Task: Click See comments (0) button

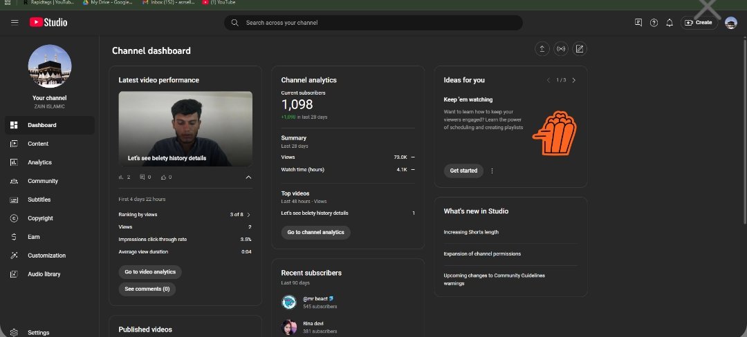Action: click(x=147, y=289)
